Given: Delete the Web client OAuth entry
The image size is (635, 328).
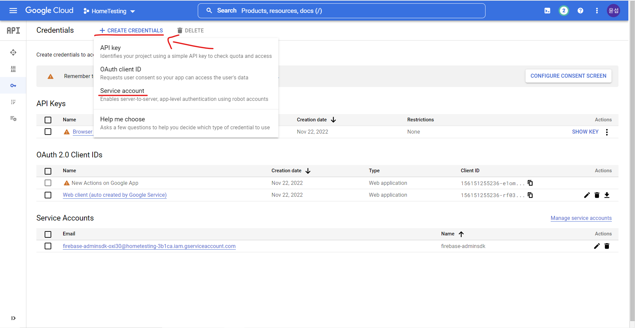Looking at the screenshot, I should click(597, 195).
